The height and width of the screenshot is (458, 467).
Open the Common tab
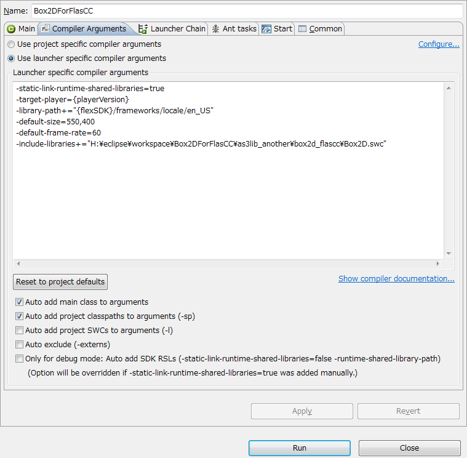[x=320, y=28]
